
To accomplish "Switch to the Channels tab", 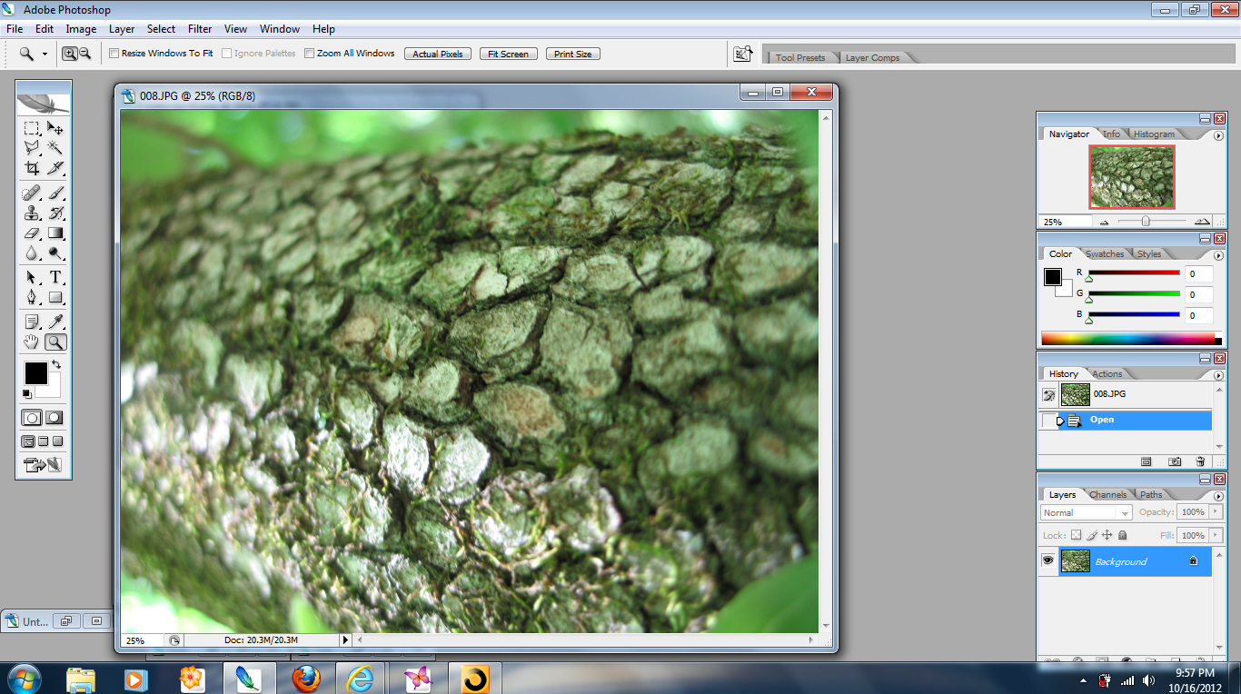I will [1107, 494].
